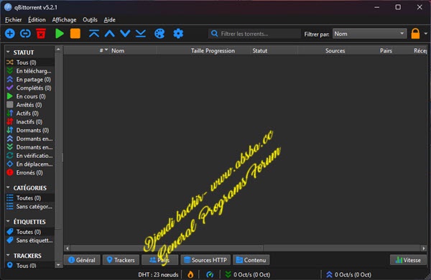Click the Filtrer les torrents search field
This screenshot has width=431, height=280.
[x=254, y=34]
